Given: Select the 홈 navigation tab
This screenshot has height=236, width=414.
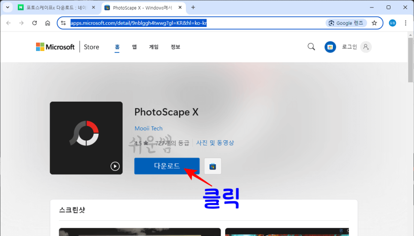Looking at the screenshot, I should (117, 47).
